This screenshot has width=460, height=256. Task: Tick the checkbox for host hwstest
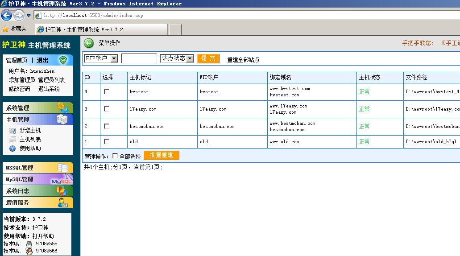107,91
